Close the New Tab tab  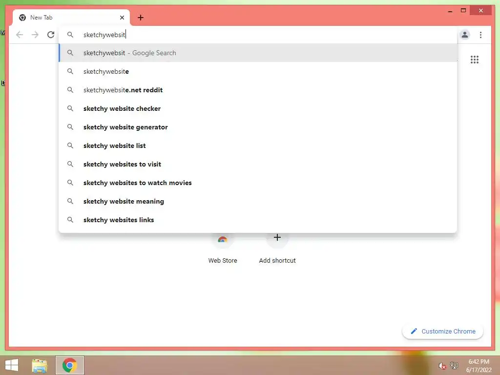(x=122, y=18)
